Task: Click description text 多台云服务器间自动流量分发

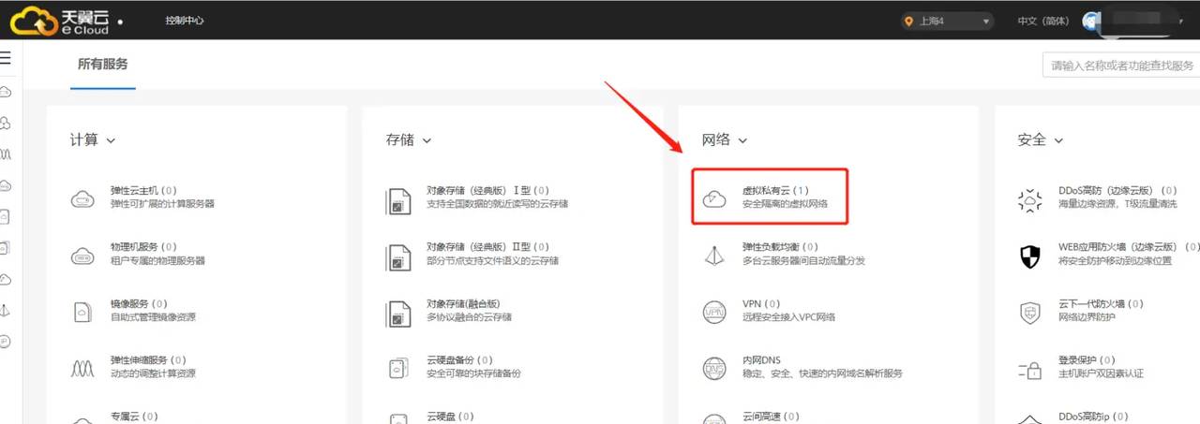Action: [803, 260]
